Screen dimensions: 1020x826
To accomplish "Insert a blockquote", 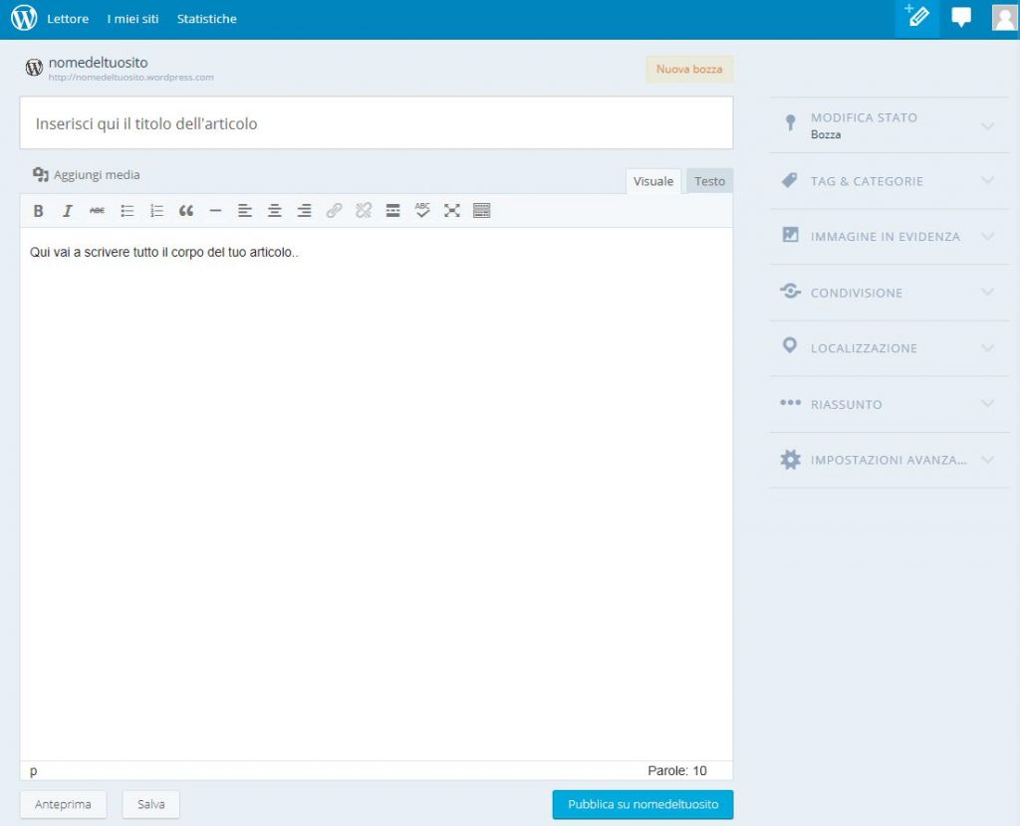I will click(186, 211).
